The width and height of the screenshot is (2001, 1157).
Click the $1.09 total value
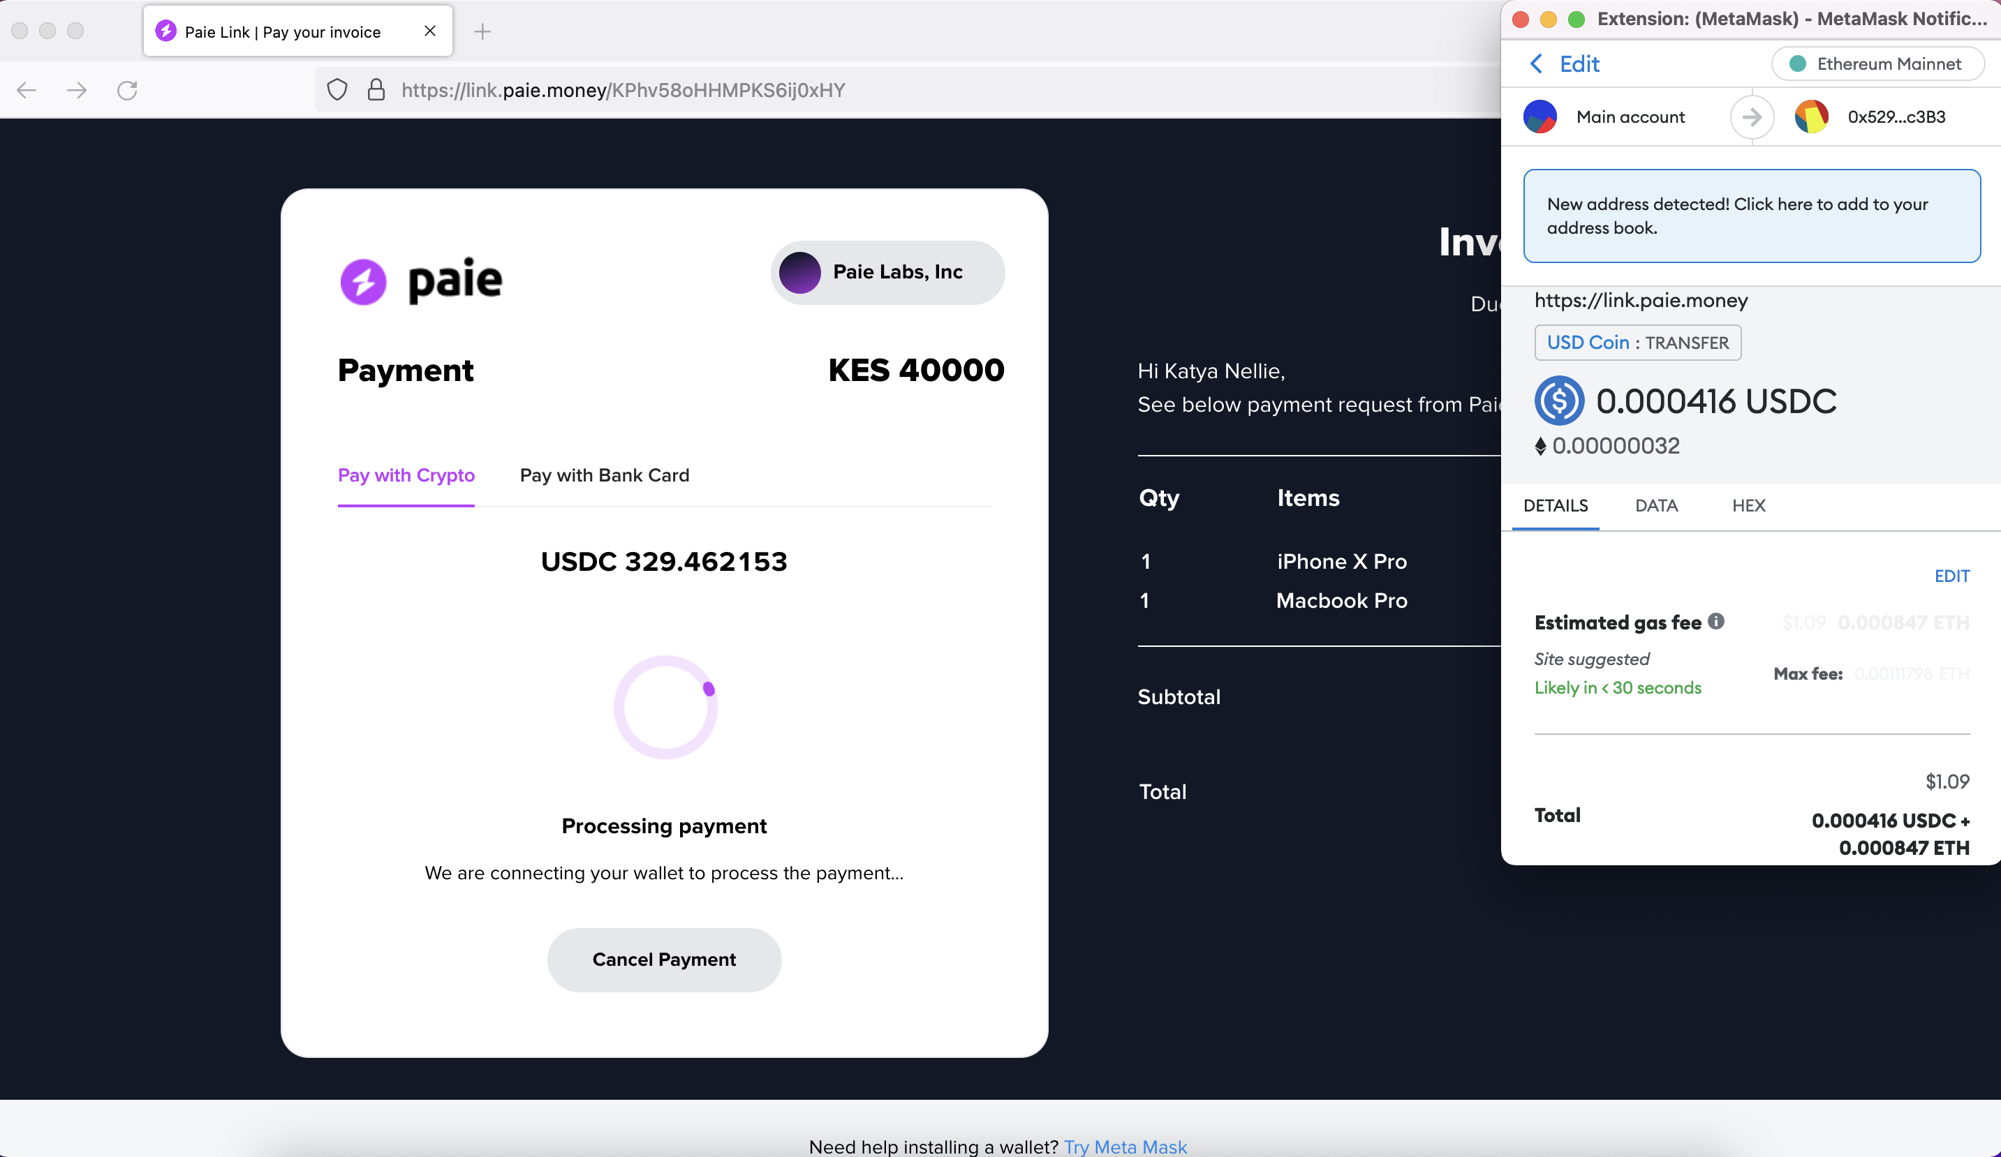1947,782
